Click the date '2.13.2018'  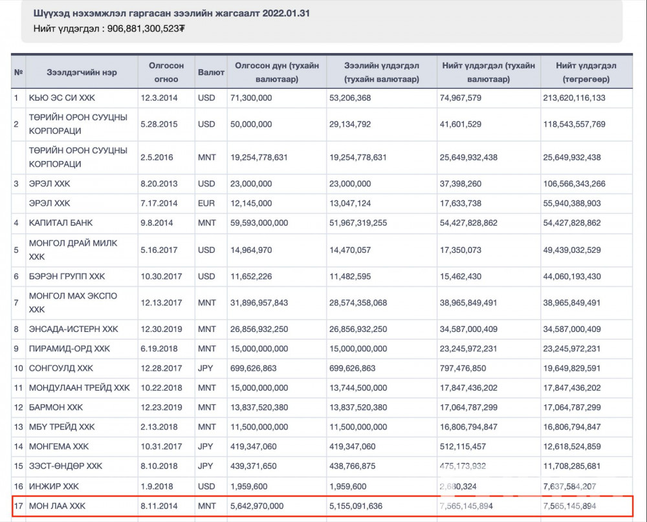tap(159, 427)
